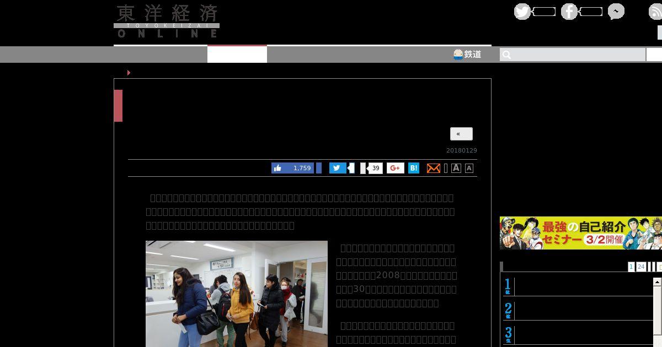Select the smaller font size A icon
Viewport: 662px width, 347px height.
[469, 169]
